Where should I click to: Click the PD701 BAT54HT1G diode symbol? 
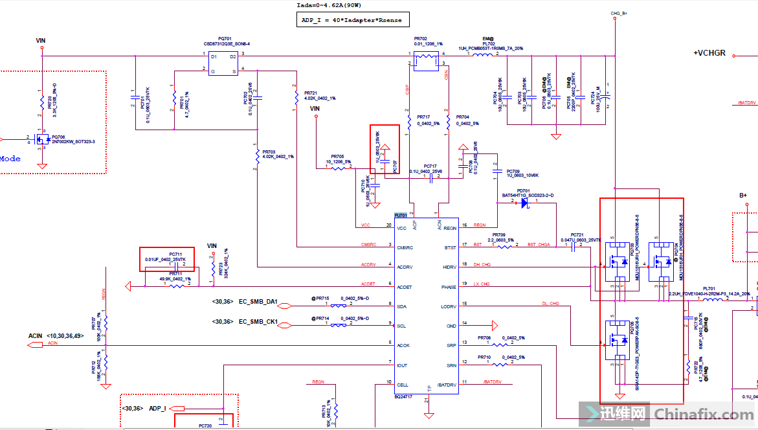pos(524,203)
